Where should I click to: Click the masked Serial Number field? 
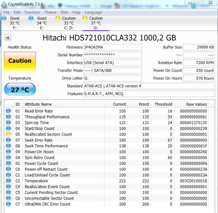pyautogui.click(x=113, y=55)
